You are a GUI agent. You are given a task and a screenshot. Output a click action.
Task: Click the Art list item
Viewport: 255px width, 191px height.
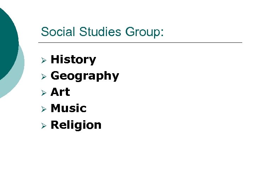pyautogui.click(x=60, y=92)
